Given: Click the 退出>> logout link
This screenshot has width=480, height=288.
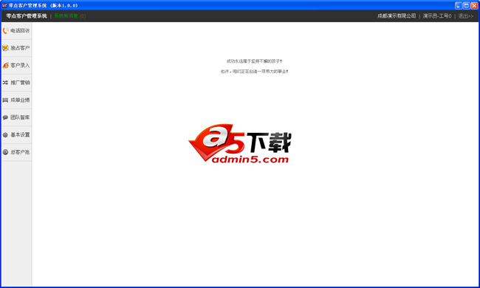Looking at the screenshot, I should pos(466,16).
